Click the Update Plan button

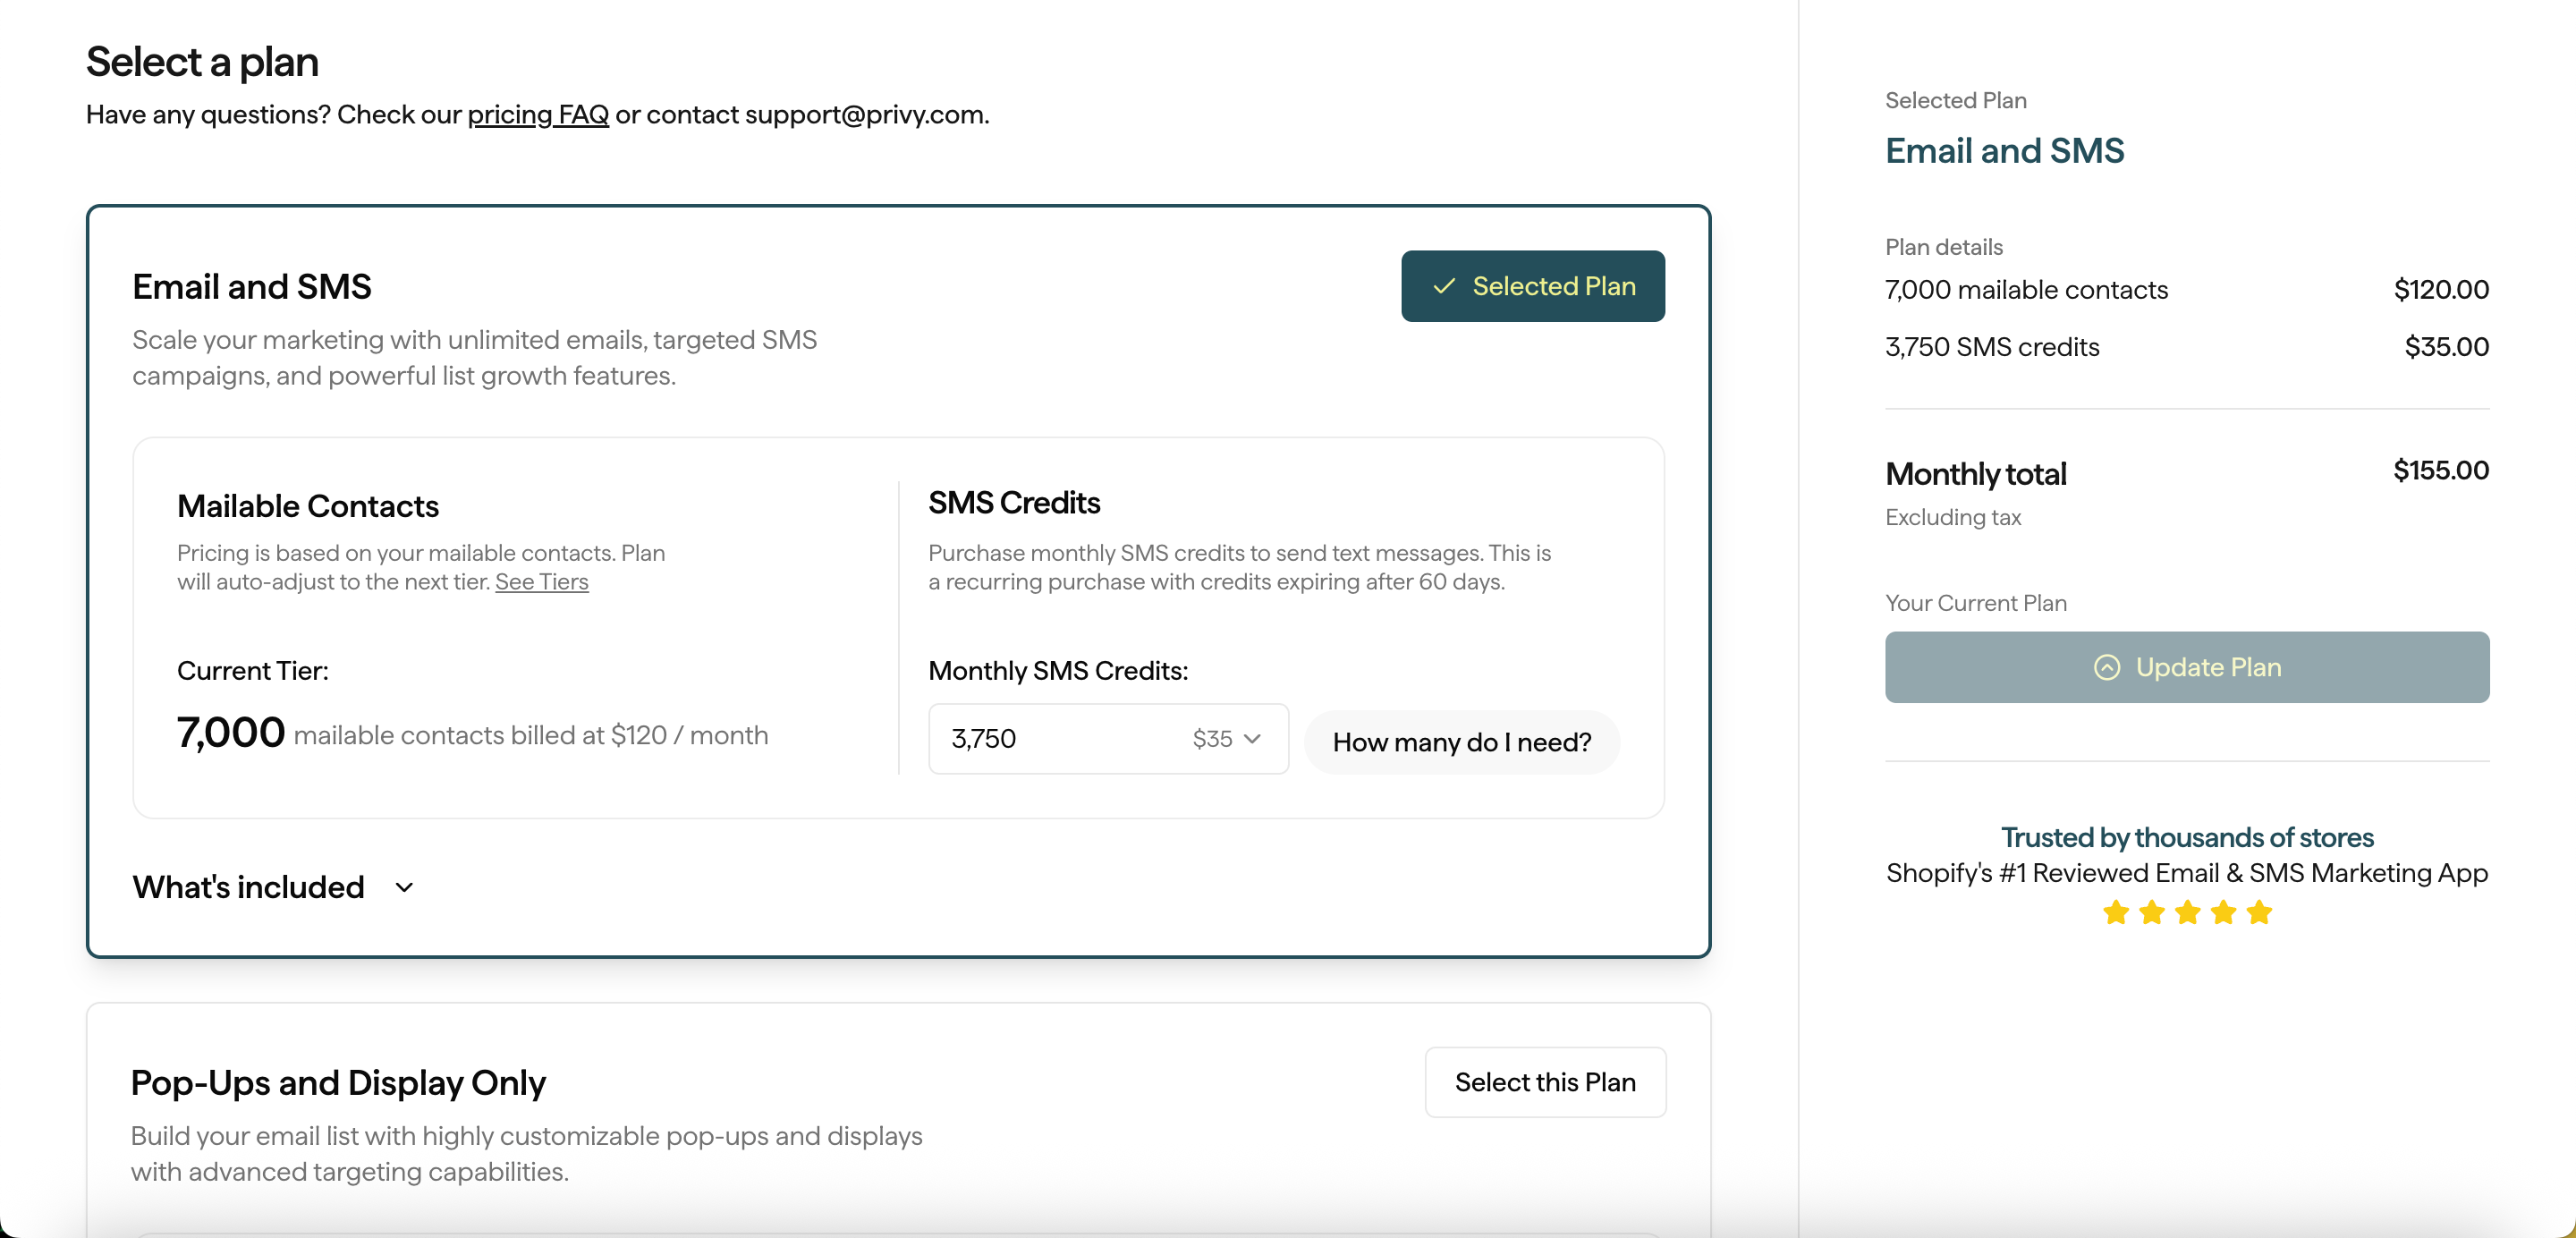(x=2186, y=667)
